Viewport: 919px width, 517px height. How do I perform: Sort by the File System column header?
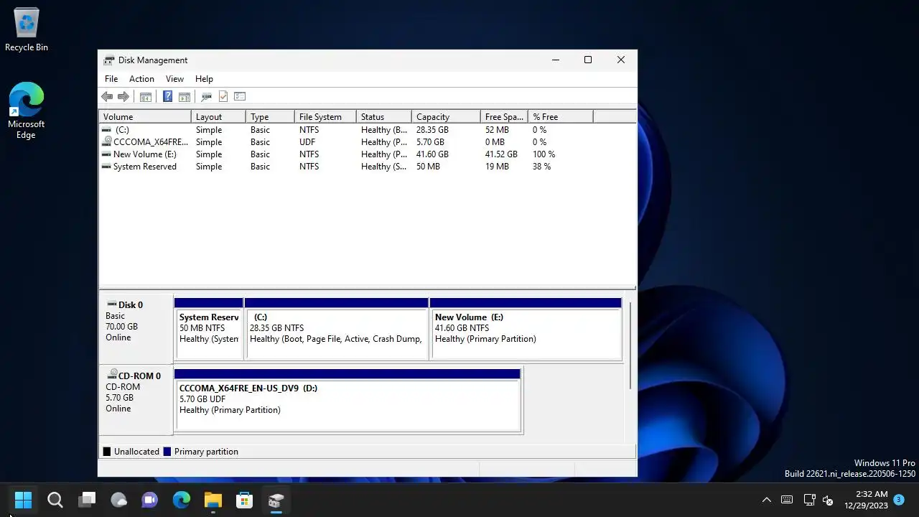click(325, 116)
